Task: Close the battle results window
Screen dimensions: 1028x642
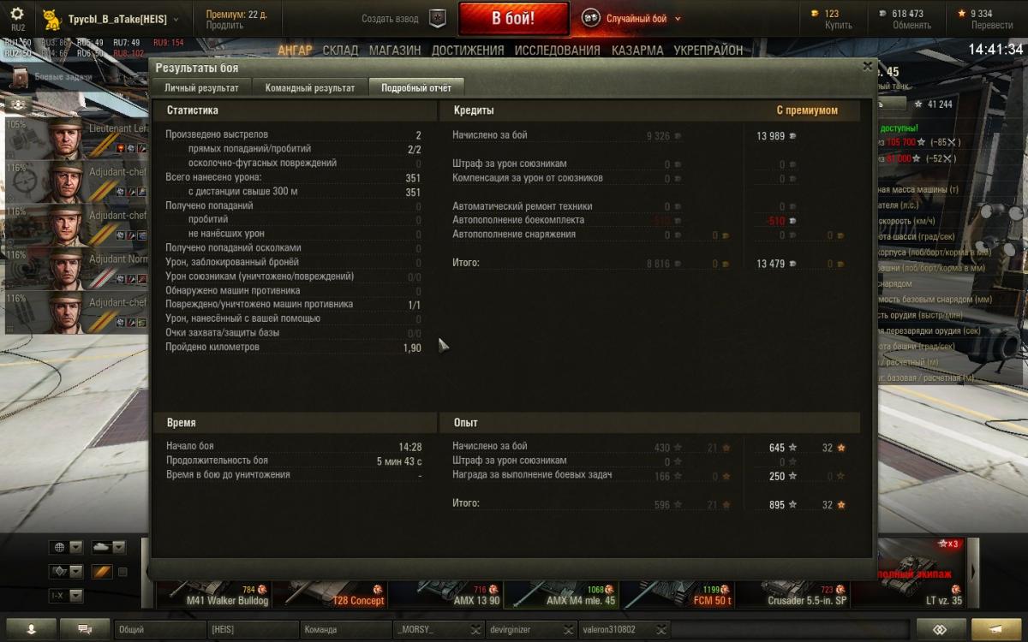Action: (x=867, y=66)
